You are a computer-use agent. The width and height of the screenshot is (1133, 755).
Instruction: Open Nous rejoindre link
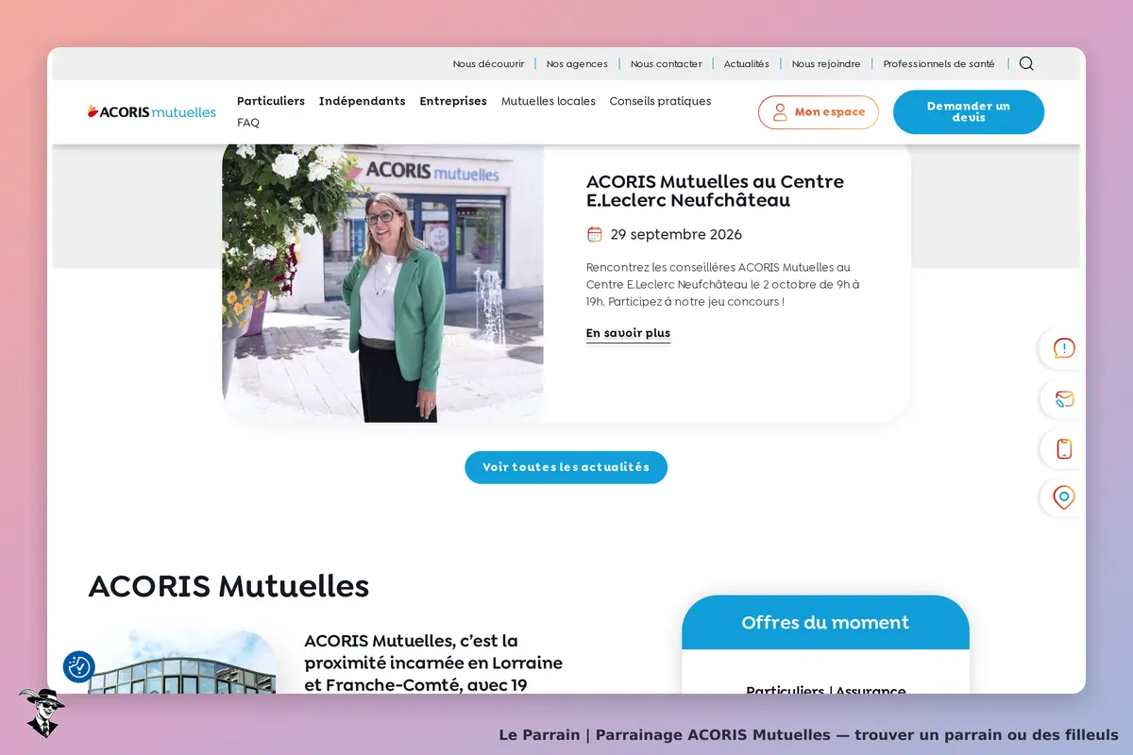point(826,64)
